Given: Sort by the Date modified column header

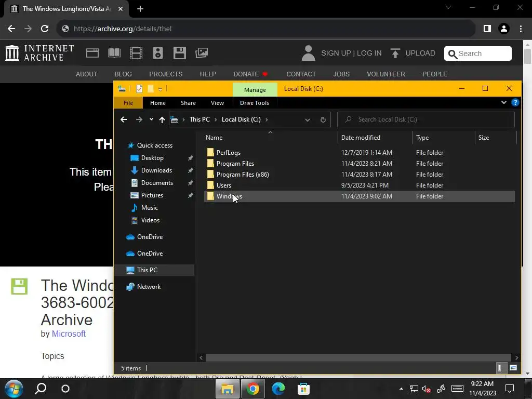Looking at the screenshot, I should pyautogui.click(x=375, y=138).
